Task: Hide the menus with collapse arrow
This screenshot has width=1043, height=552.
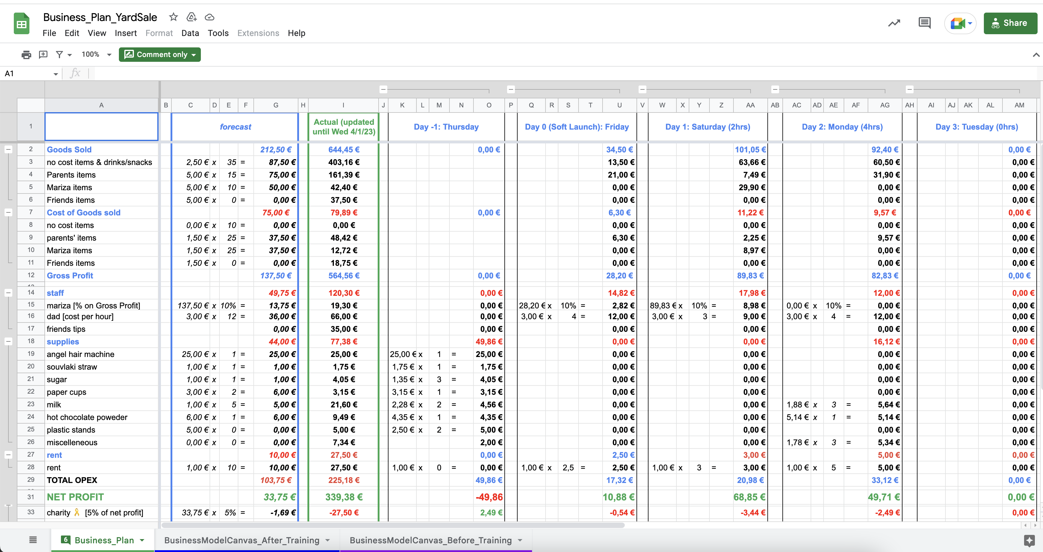Action: tap(1036, 55)
